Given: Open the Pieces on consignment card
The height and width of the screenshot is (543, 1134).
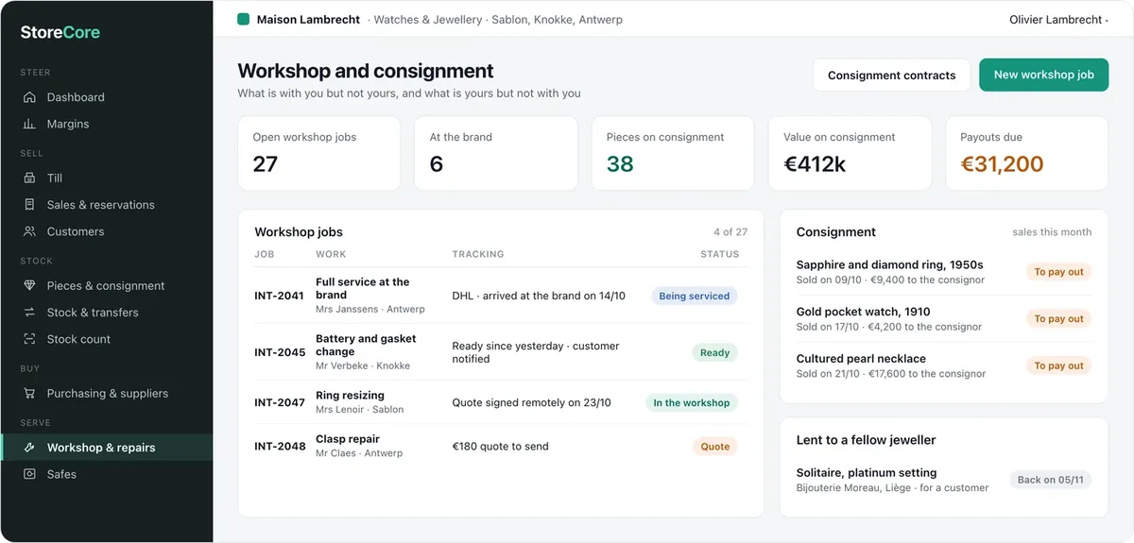Looking at the screenshot, I should tap(673, 153).
